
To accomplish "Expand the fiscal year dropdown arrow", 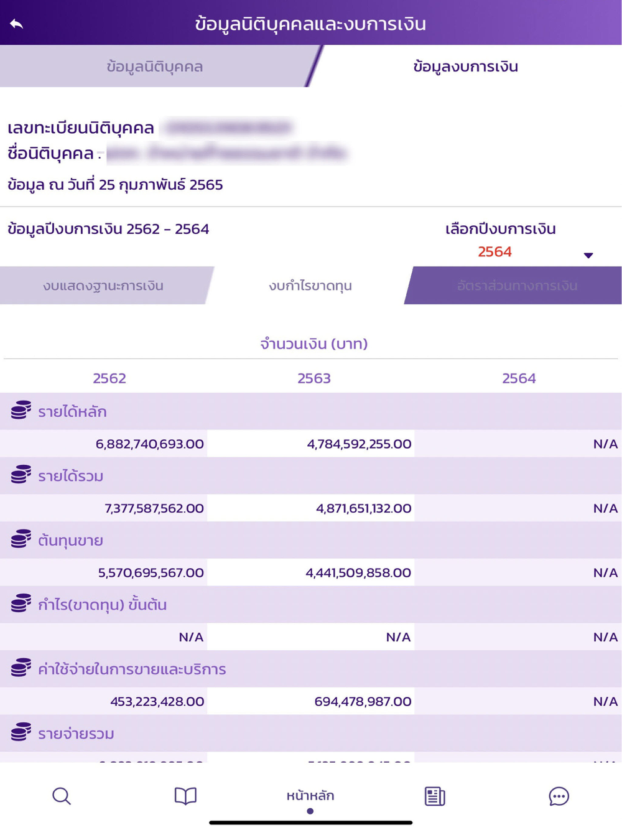I will pyautogui.click(x=588, y=255).
